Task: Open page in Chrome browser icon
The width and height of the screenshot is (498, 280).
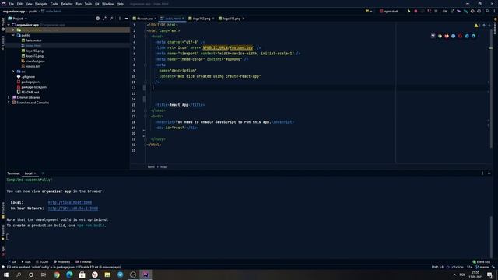Action: pyautogui.click(x=440, y=36)
